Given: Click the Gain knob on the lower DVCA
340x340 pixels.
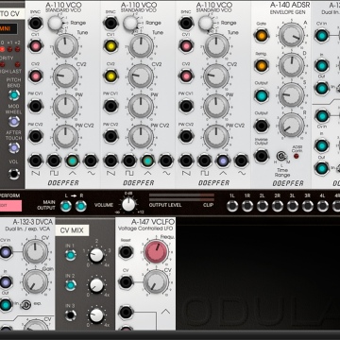Looking at the screenshot, I should pos(35,282).
